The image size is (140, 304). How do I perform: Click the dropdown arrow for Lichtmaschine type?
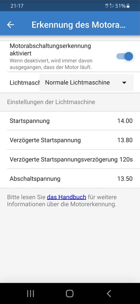(x=124, y=83)
